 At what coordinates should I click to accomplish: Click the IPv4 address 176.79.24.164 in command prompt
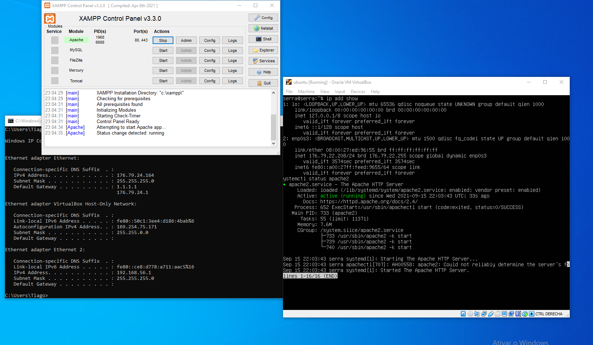135,175
